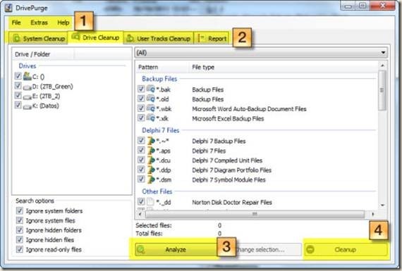Toggle Ignore system folders option
The height and width of the screenshot is (271, 402).
pos(20,210)
